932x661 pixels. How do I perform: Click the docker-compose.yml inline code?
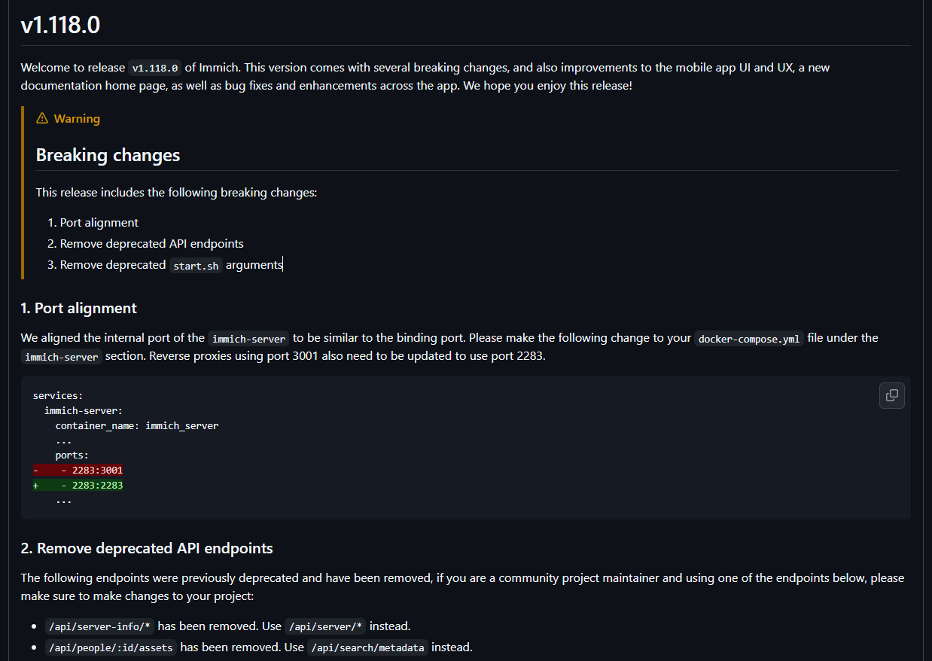point(749,339)
